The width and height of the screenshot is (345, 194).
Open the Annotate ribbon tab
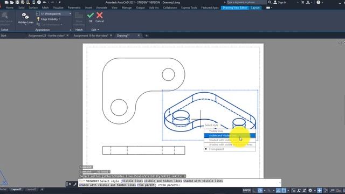(x=101, y=8)
